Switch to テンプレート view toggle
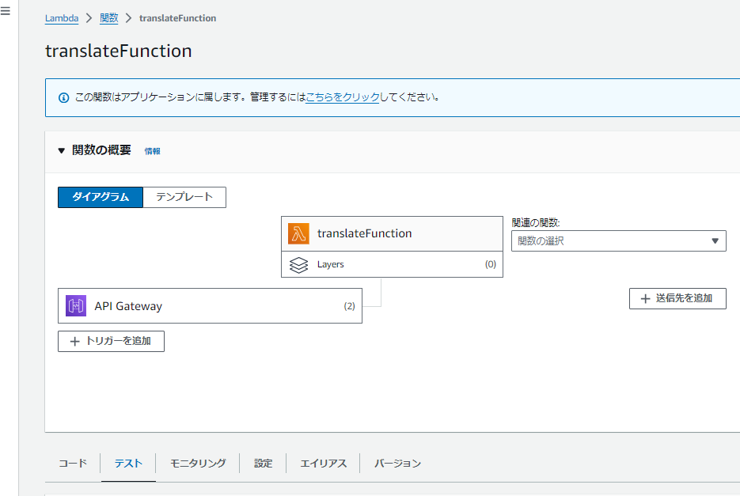Image resolution: width=740 pixels, height=496 pixels. pyautogui.click(x=184, y=197)
